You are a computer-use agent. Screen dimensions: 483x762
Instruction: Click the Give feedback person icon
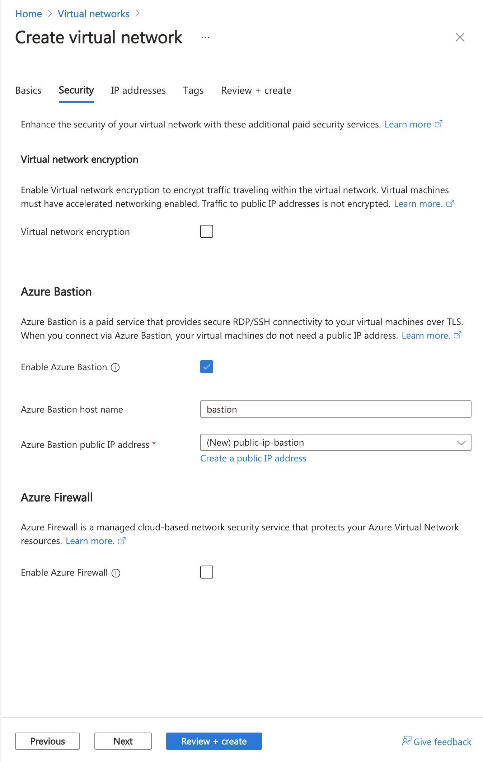point(406,741)
